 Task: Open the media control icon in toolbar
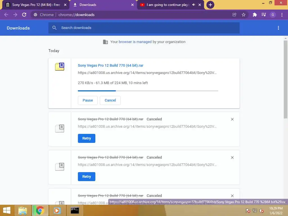point(264,15)
